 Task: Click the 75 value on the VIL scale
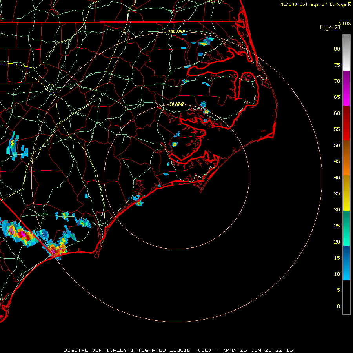[337, 65]
